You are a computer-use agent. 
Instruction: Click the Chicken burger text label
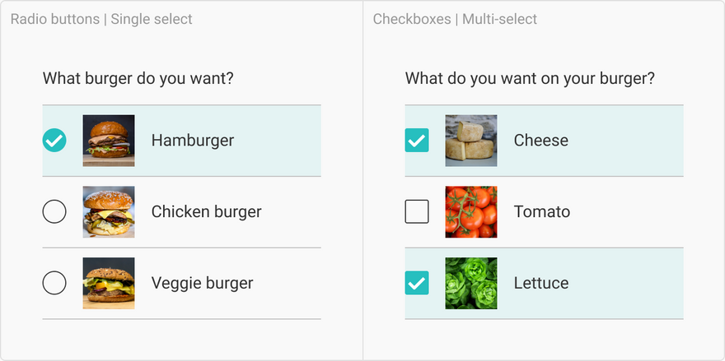206,212
